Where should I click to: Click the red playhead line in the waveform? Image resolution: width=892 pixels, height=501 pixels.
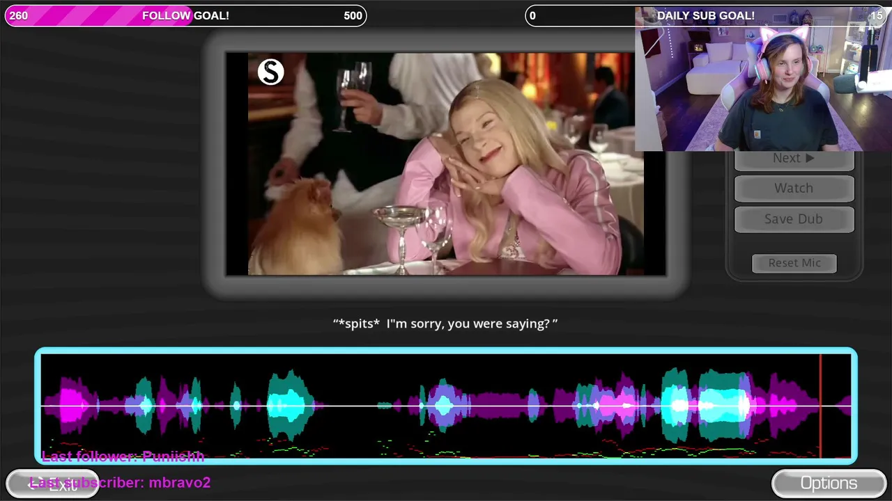(820, 406)
